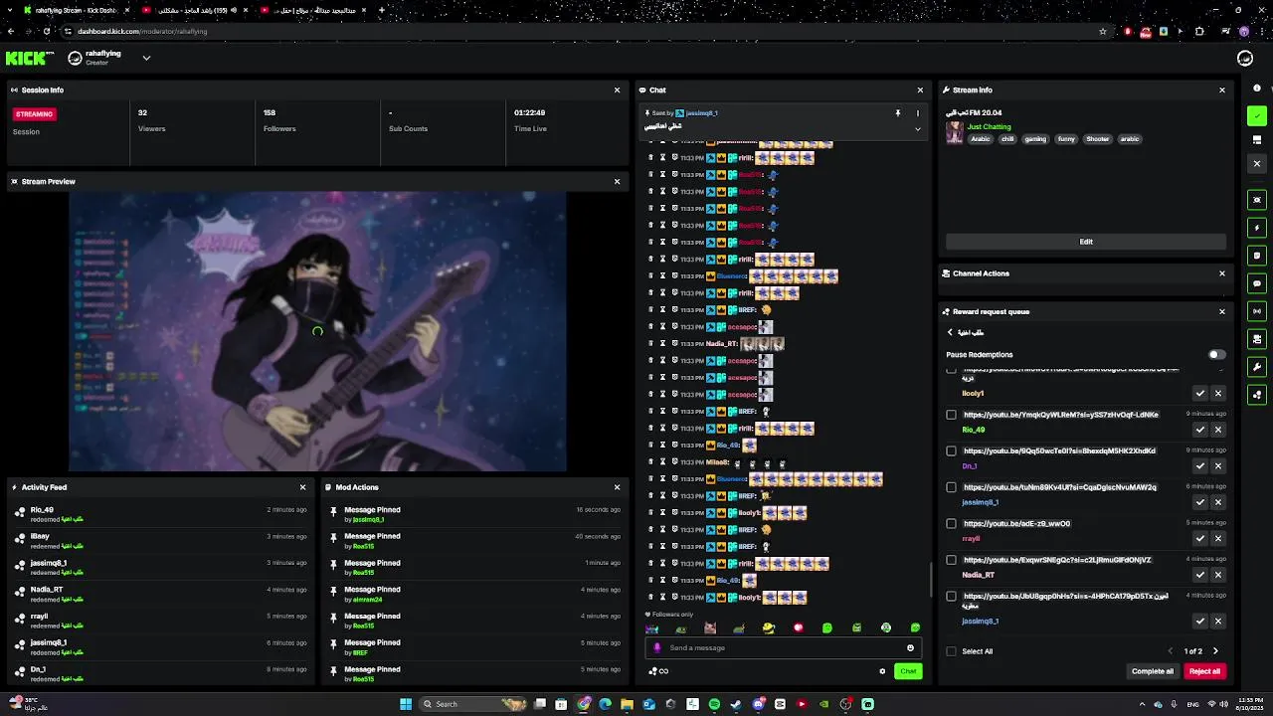1273x716 pixels.
Task: Close the Mod Actions panel
Action: (x=617, y=487)
